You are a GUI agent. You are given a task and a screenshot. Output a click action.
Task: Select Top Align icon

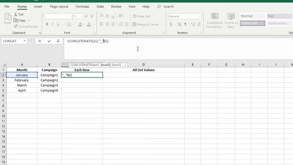click(102, 16)
